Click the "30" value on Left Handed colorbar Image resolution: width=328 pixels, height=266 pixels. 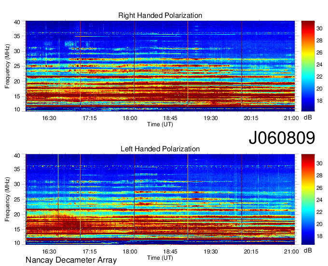(x=319, y=163)
